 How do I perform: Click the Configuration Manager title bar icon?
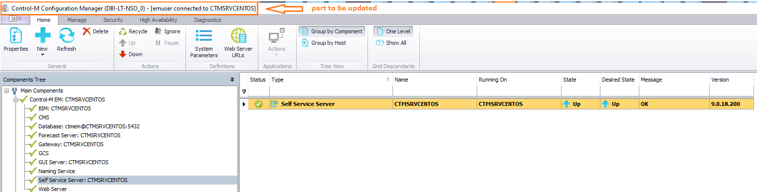coord(5,8)
